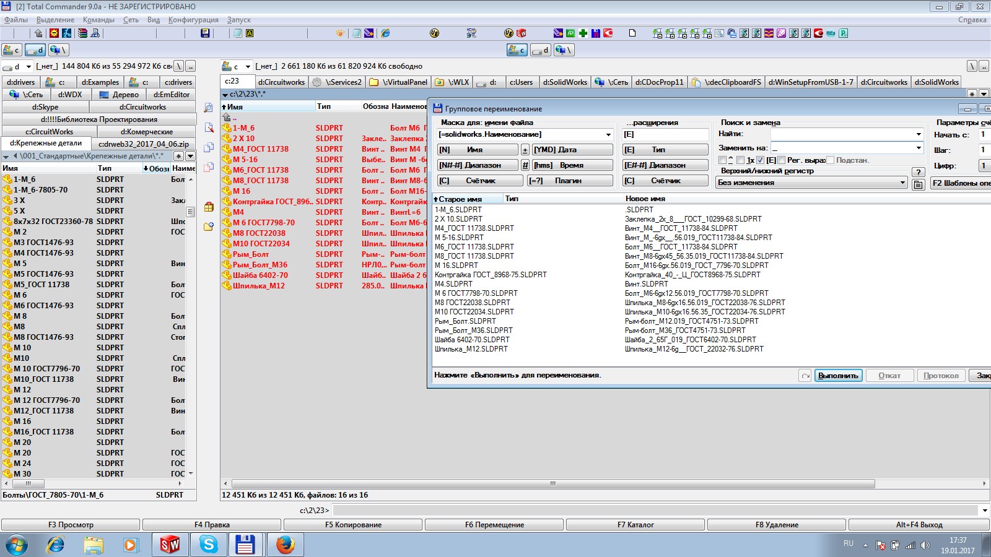Enable the 'Рег. выраж.' checkbox
Viewport: 991px width, 557px height.
tap(781, 160)
